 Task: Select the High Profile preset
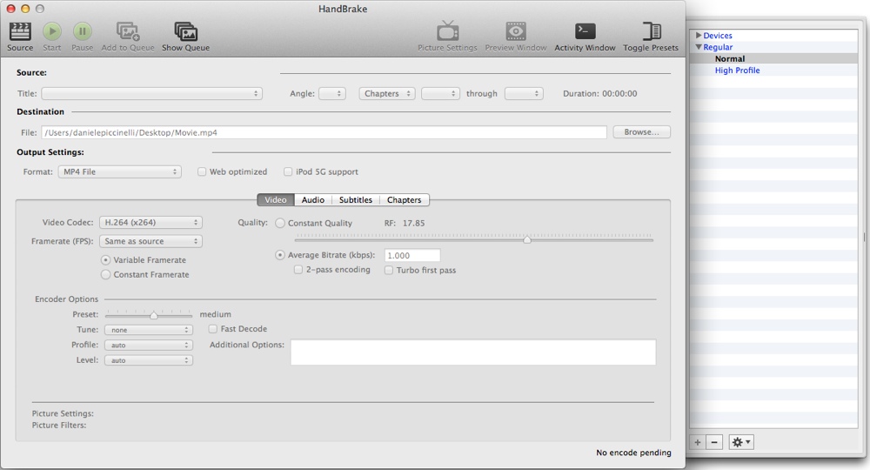coord(737,70)
